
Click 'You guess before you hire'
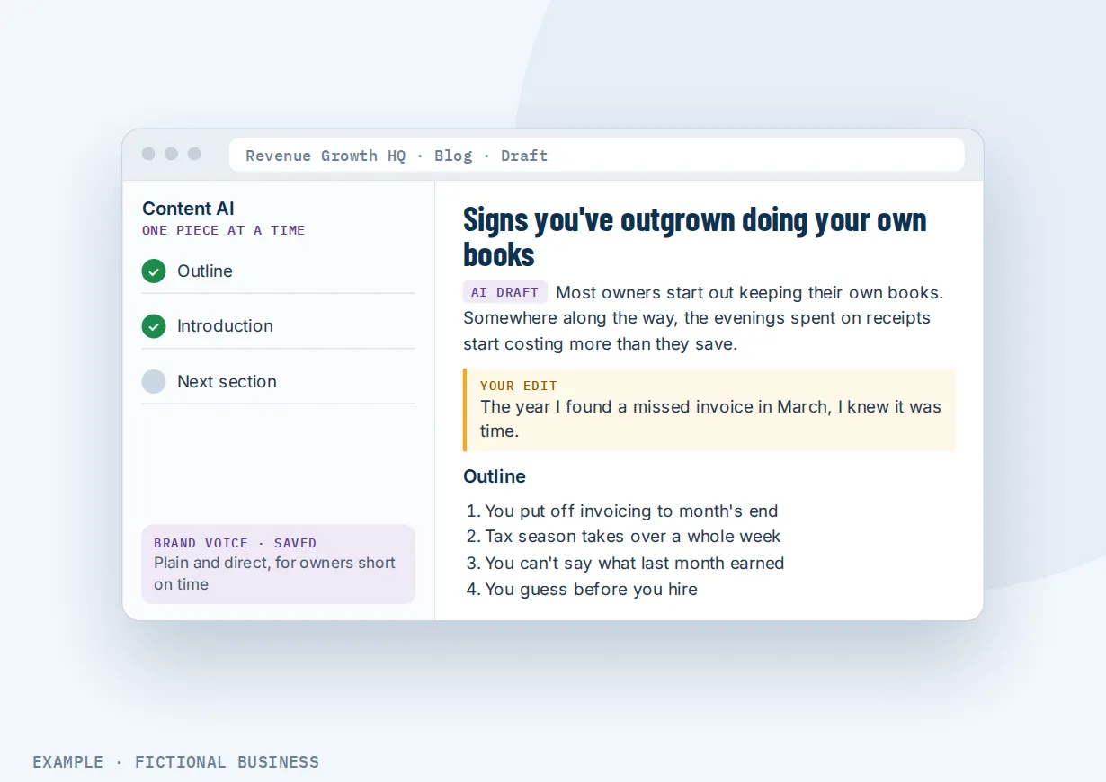click(x=591, y=589)
